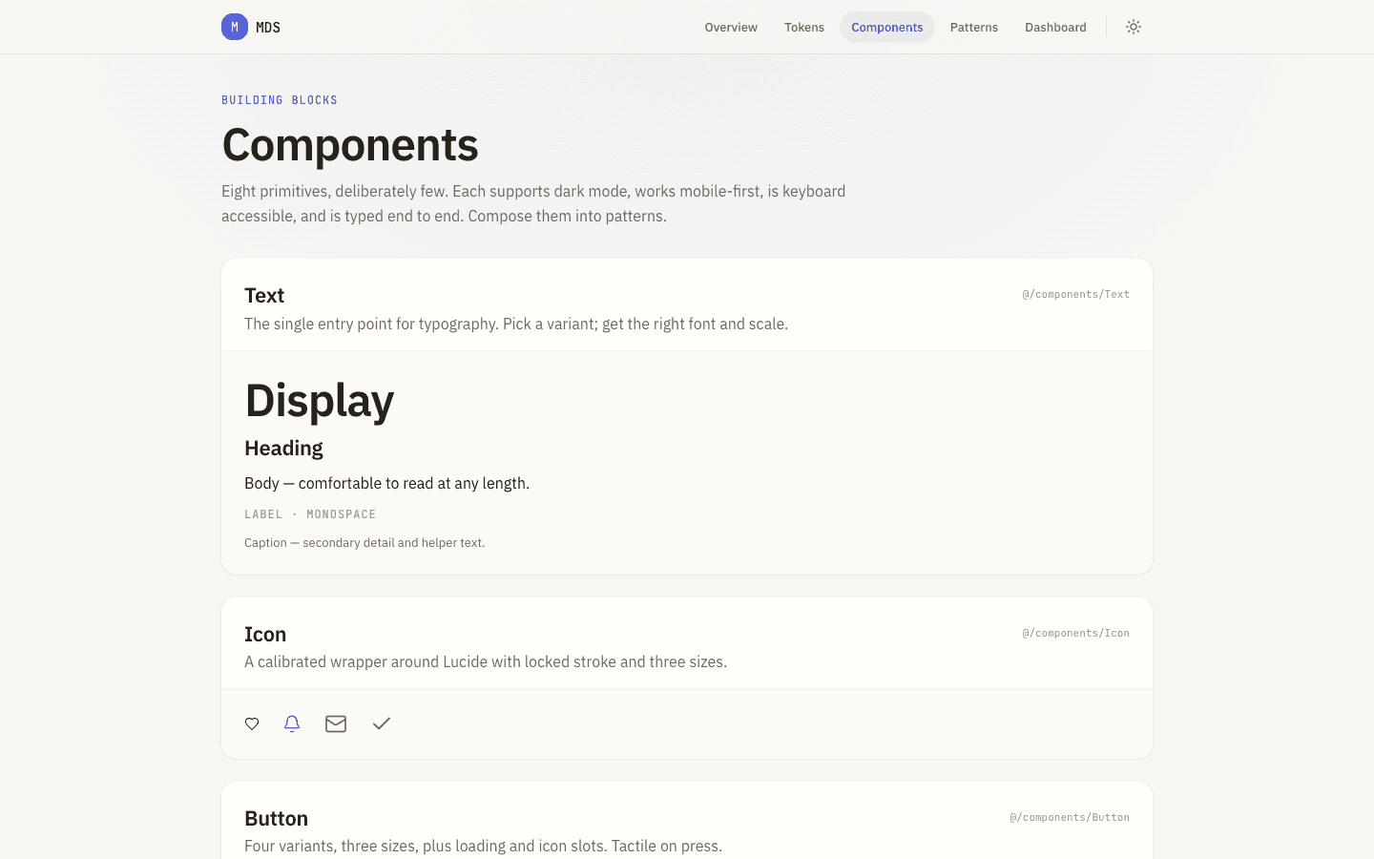Go to the Tokens page
Screen dimensions: 1374x859
[804, 27]
